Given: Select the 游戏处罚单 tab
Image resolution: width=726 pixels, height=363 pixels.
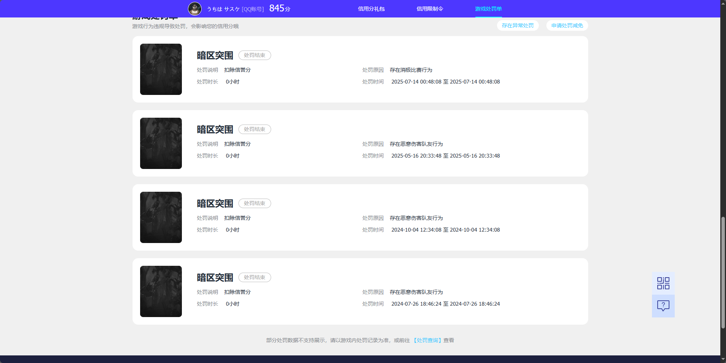Looking at the screenshot, I should [x=488, y=9].
